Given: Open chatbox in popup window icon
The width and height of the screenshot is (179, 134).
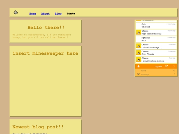Looking at the screenshot, I should pyautogui.click(x=166, y=66).
